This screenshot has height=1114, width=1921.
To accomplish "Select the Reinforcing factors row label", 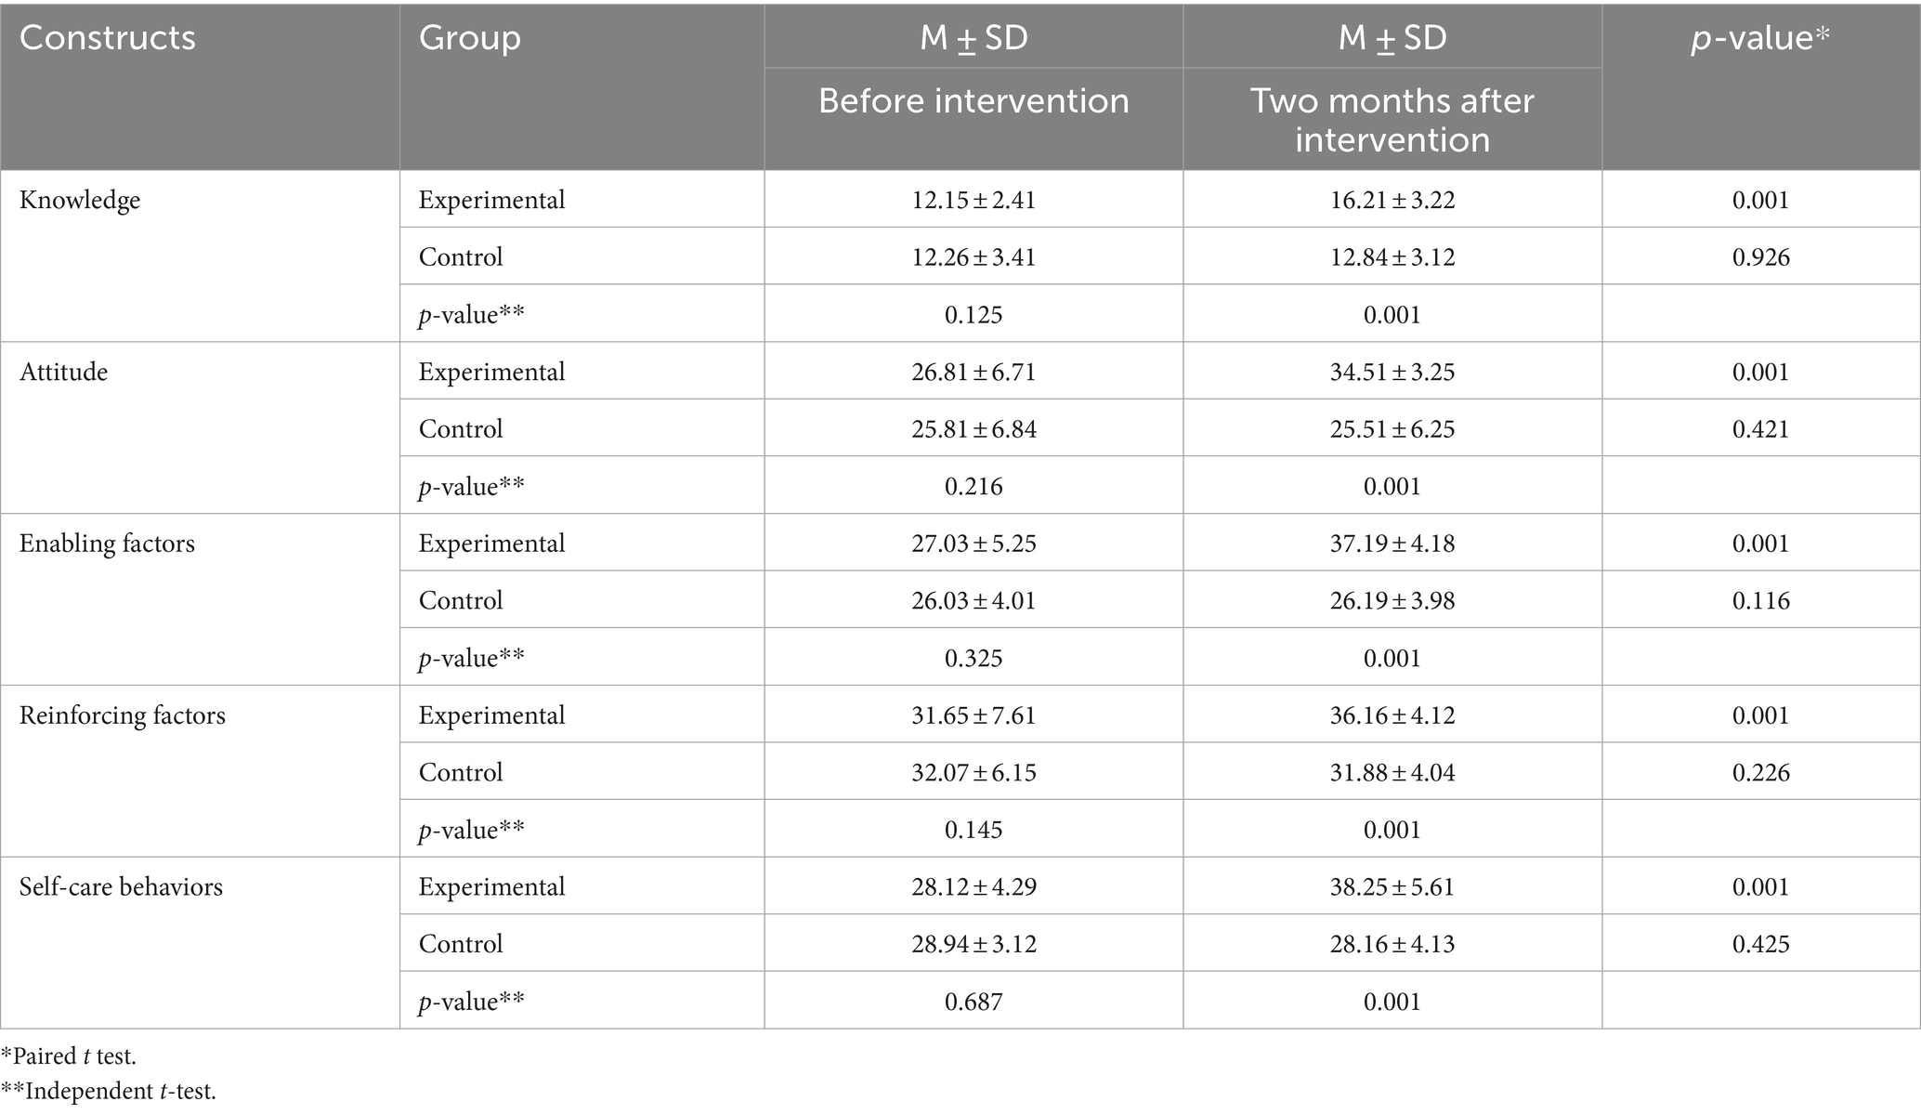I will coord(123,715).
